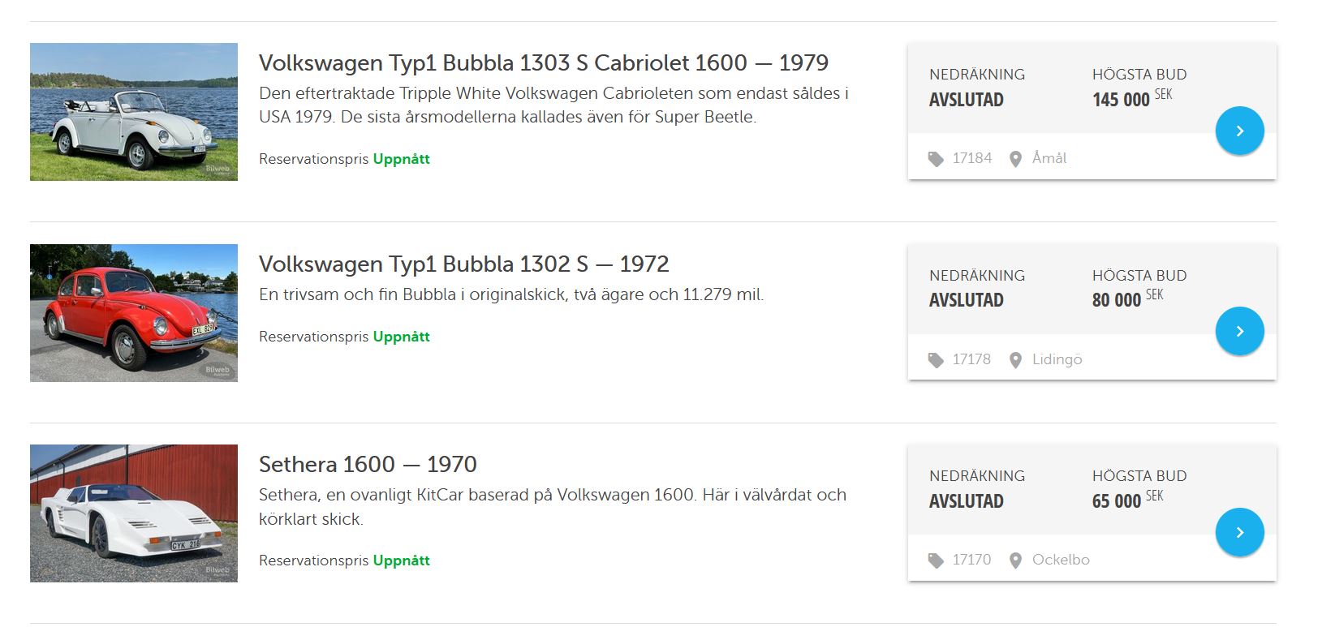
Task: Click the 80 000 SEK highest bid
Action: point(1126,299)
